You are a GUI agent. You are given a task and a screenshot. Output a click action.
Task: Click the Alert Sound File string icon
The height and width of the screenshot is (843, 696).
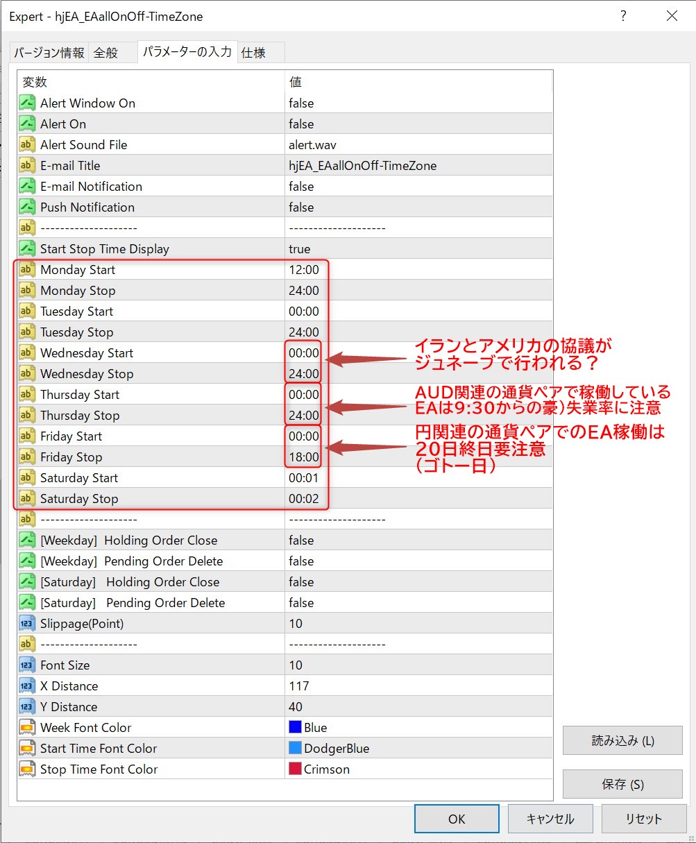pyautogui.click(x=27, y=145)
